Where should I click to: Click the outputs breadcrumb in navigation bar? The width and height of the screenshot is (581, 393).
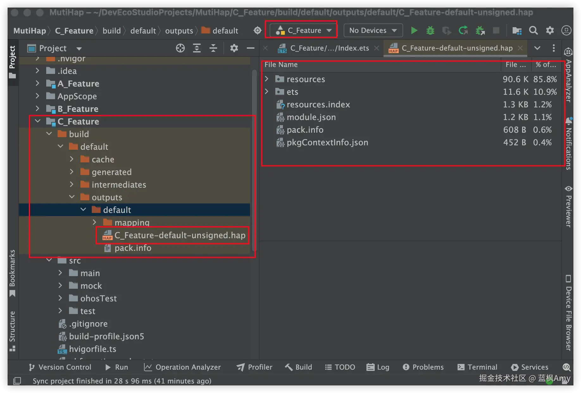click(x=179, y=31)
